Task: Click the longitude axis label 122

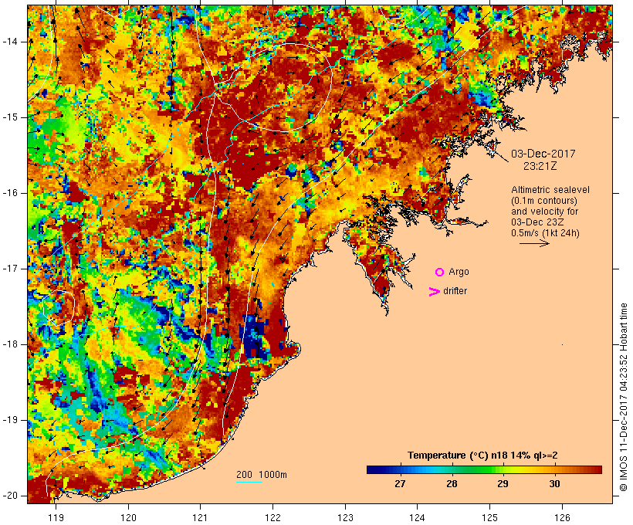Action: (x=273, y=517)
